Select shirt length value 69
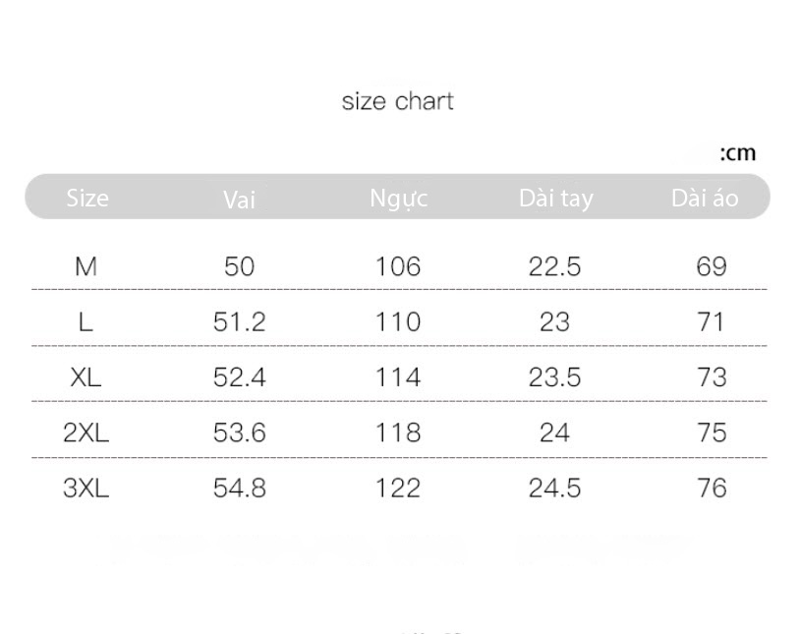The width and height of the screenshot is (799, 634). coord(712,266)
